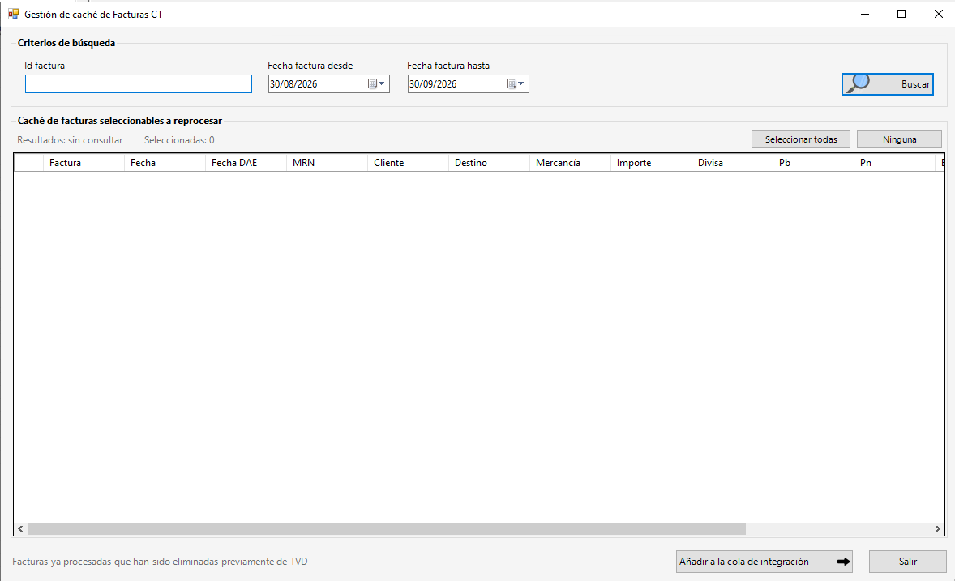Exit with the Salir button
This screenshot has height=581, width=955.
(907, 562)
